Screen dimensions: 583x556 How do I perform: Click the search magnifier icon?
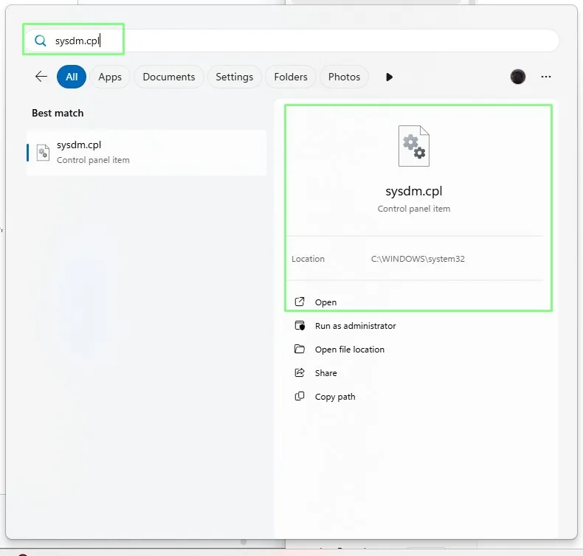tap(40, 41)
